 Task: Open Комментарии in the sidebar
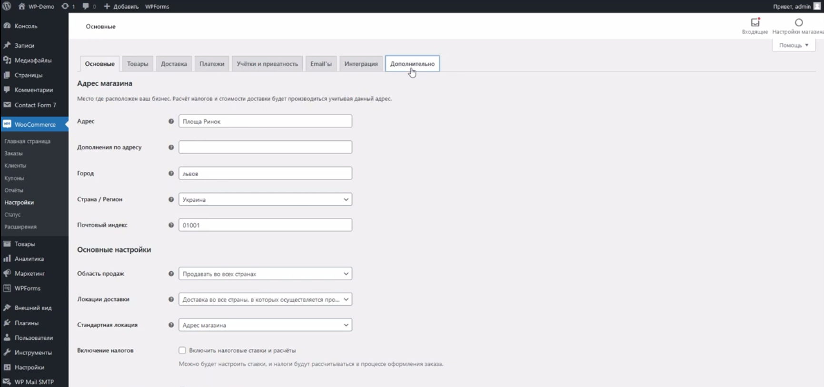click(x=34, y=90)
